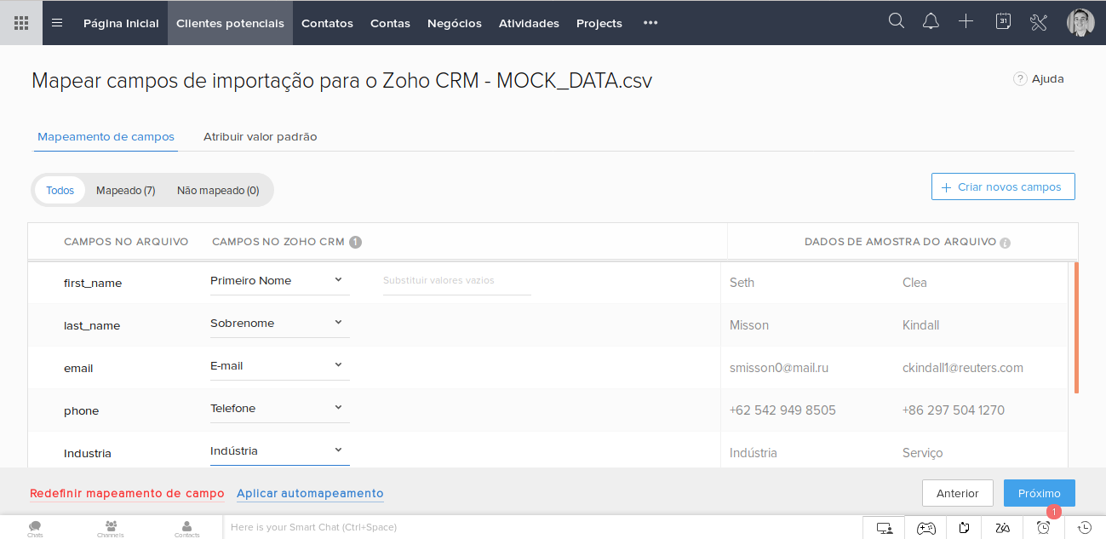Click the orange vertical scrollbar
Image resolution: width=1106 pixels, height=539 pixels.
coord(1077,328)
